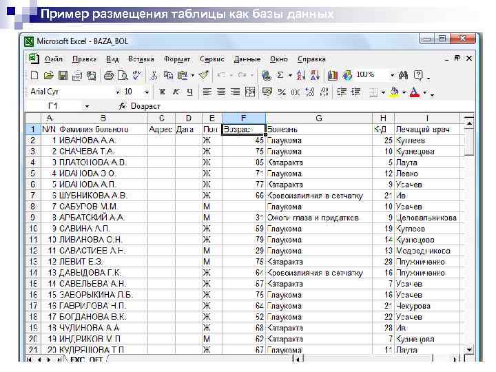
Task: Center text in cell
Action: point(221,92)
